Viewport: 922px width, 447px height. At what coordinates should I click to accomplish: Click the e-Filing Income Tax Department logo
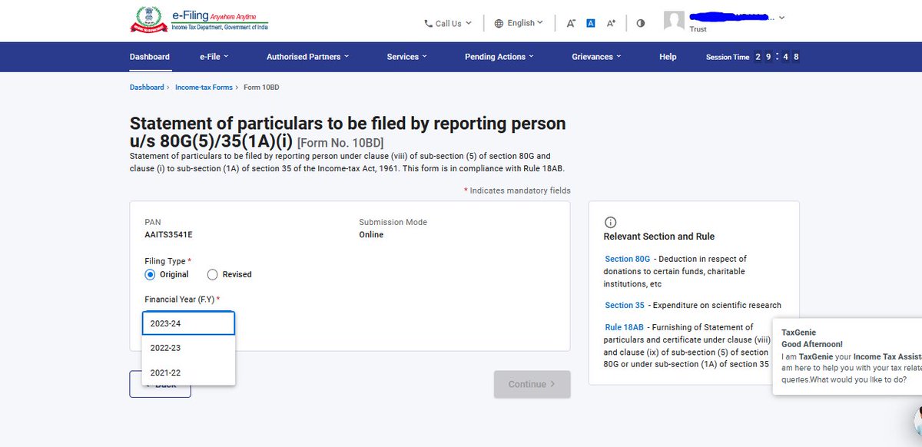198,19
